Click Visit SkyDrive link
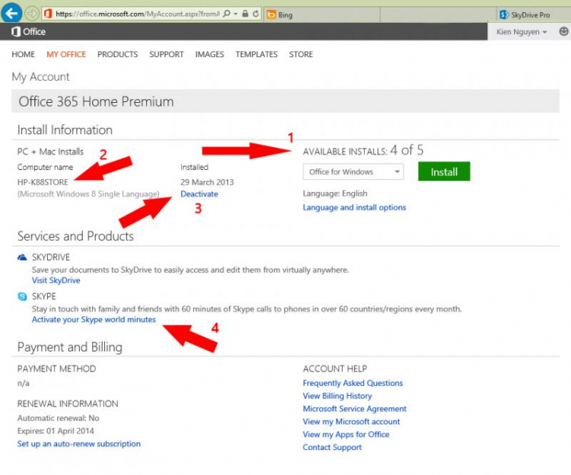Screen dimensions: 571x475 pos(56,281)
